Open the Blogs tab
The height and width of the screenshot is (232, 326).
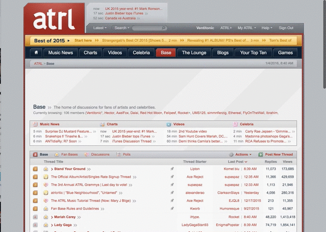click(x=223, y=53)
